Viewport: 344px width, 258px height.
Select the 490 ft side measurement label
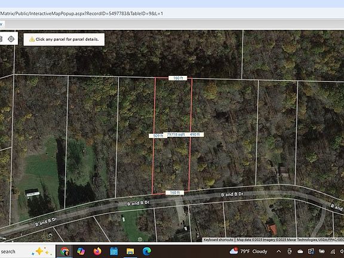point(195,134)
